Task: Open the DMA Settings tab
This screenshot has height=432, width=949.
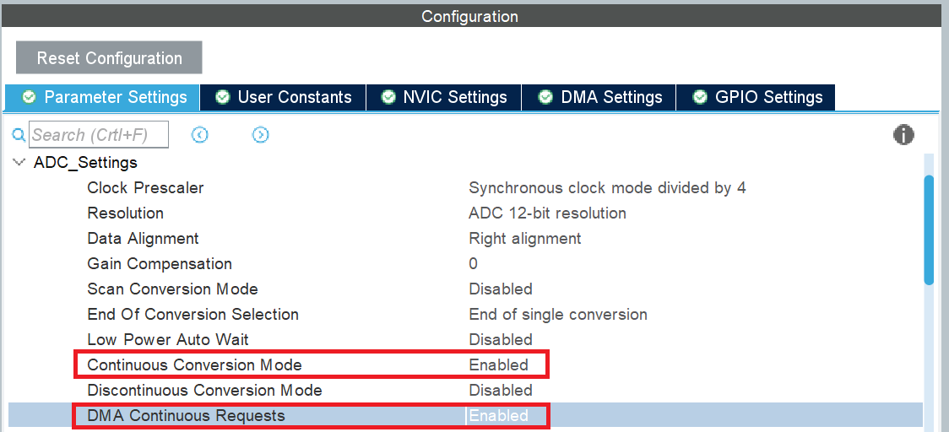Action: 599,97
